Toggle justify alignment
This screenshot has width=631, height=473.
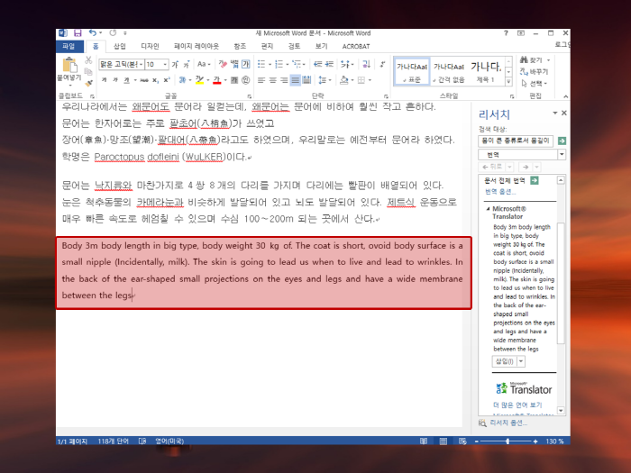[x=296, y=80]
